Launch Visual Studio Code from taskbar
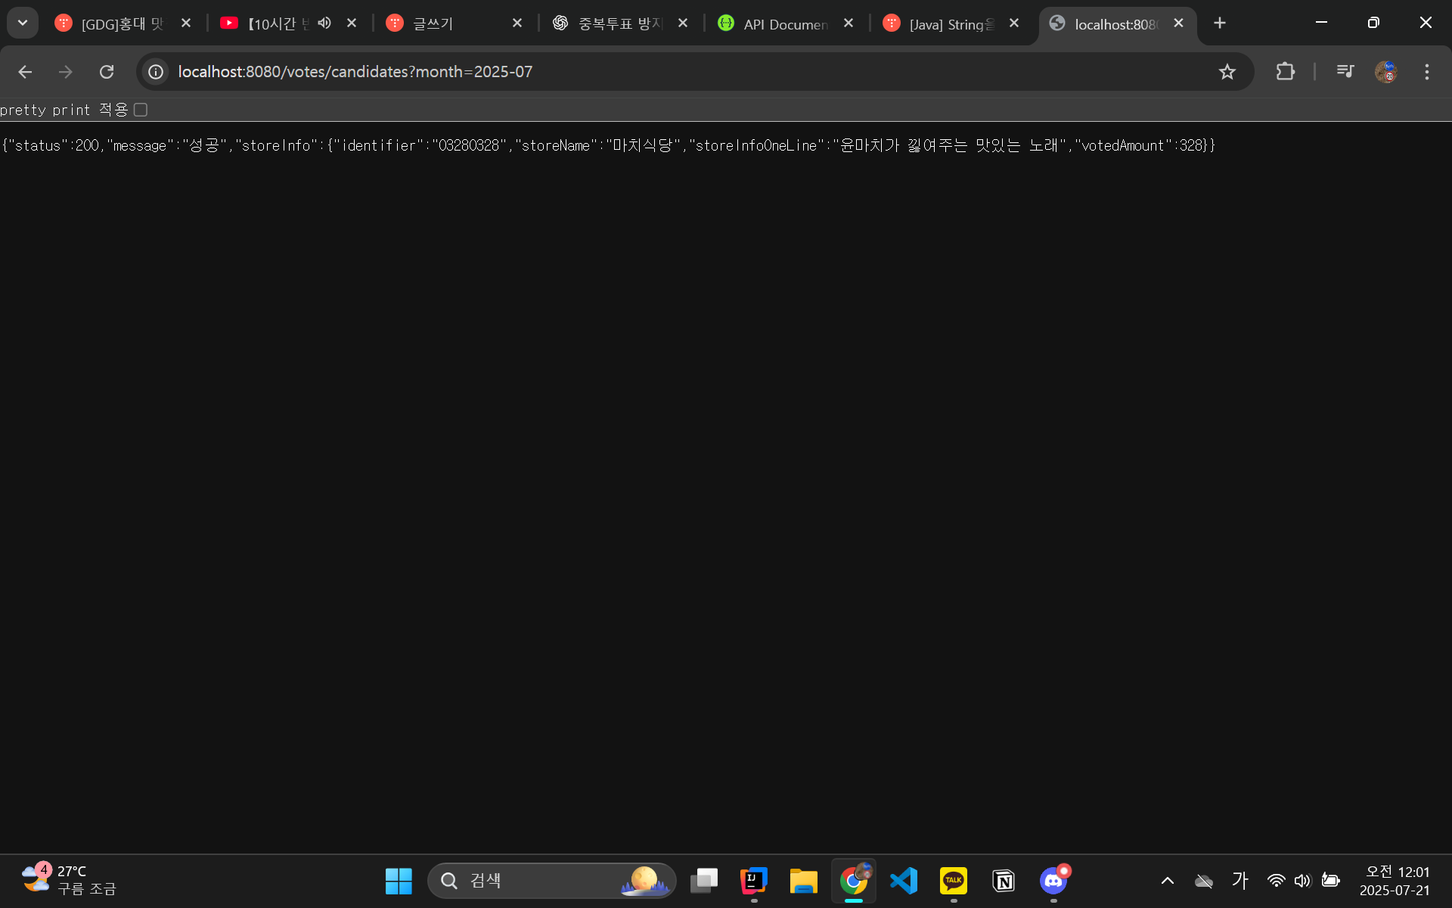1452x908 pixels. click(903, 880)
